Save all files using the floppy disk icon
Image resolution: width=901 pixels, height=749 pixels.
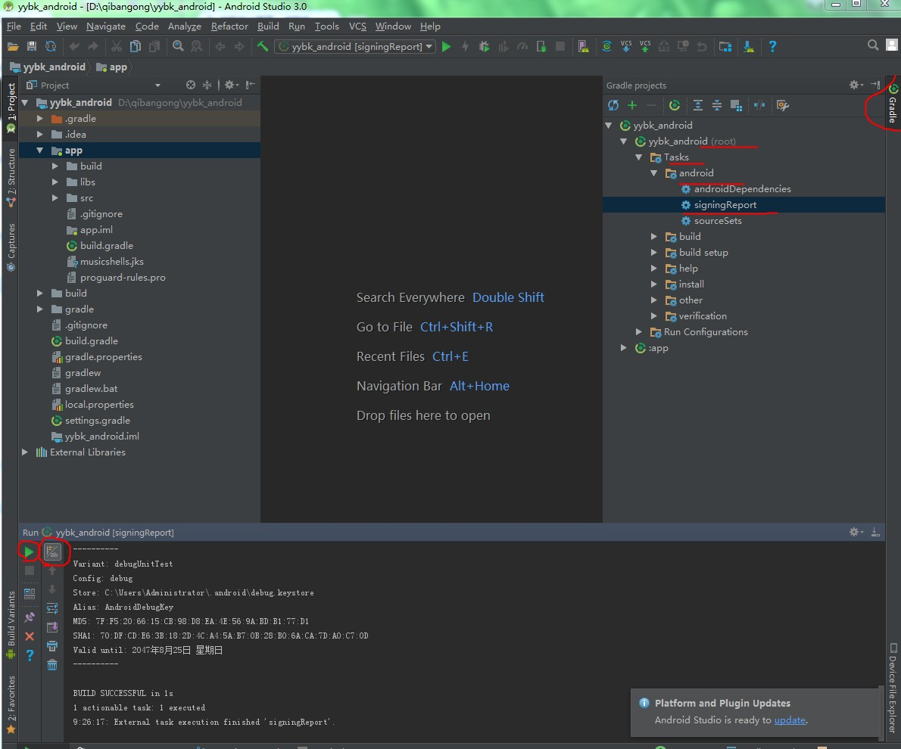[32, 46]
